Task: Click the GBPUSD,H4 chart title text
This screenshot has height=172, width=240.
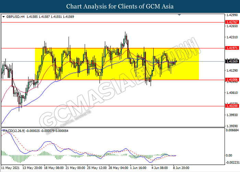Action: click(15, 17)
